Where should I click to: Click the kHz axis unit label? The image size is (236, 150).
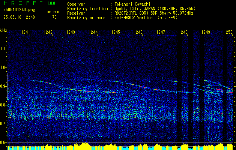pyautogui.click(x=3, y=30)
